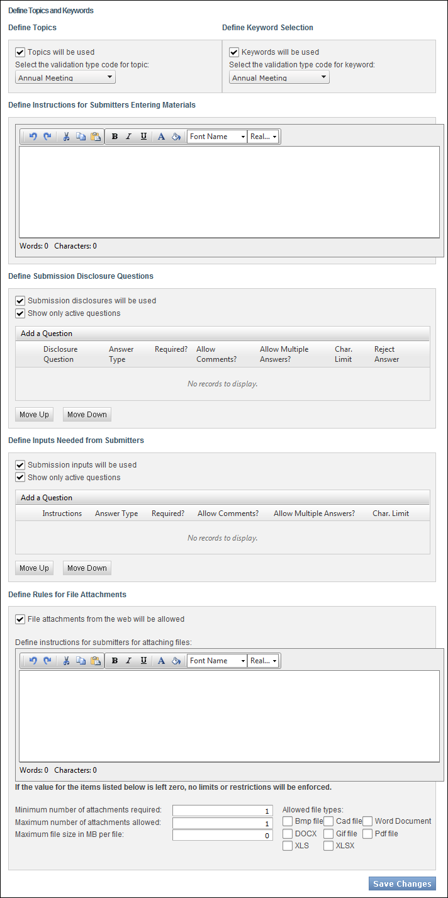
Task: Click the Save Changes button
Action: pyautogui.click(x=402, y=884)
